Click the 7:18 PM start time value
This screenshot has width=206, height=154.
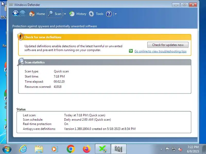click(59, 76)
